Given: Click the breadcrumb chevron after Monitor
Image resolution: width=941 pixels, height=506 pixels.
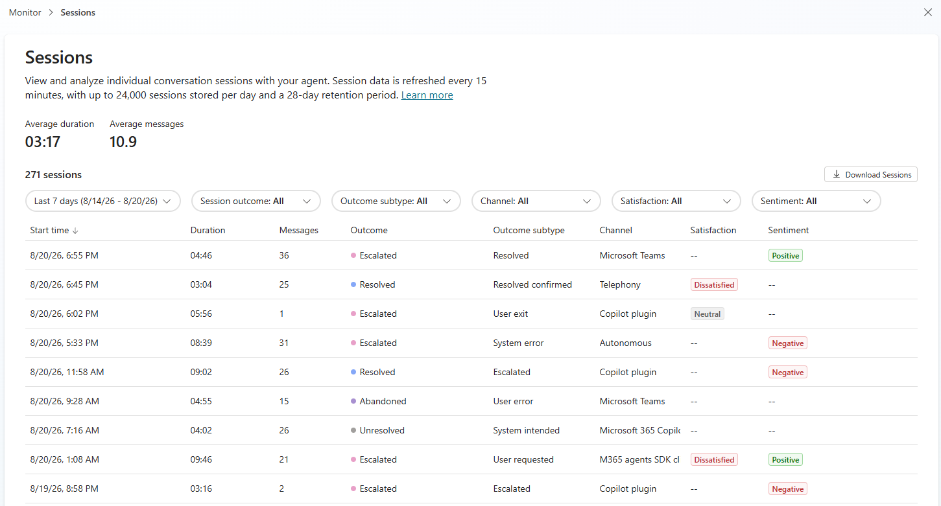Looking at the screenshot, I should 51,12.
